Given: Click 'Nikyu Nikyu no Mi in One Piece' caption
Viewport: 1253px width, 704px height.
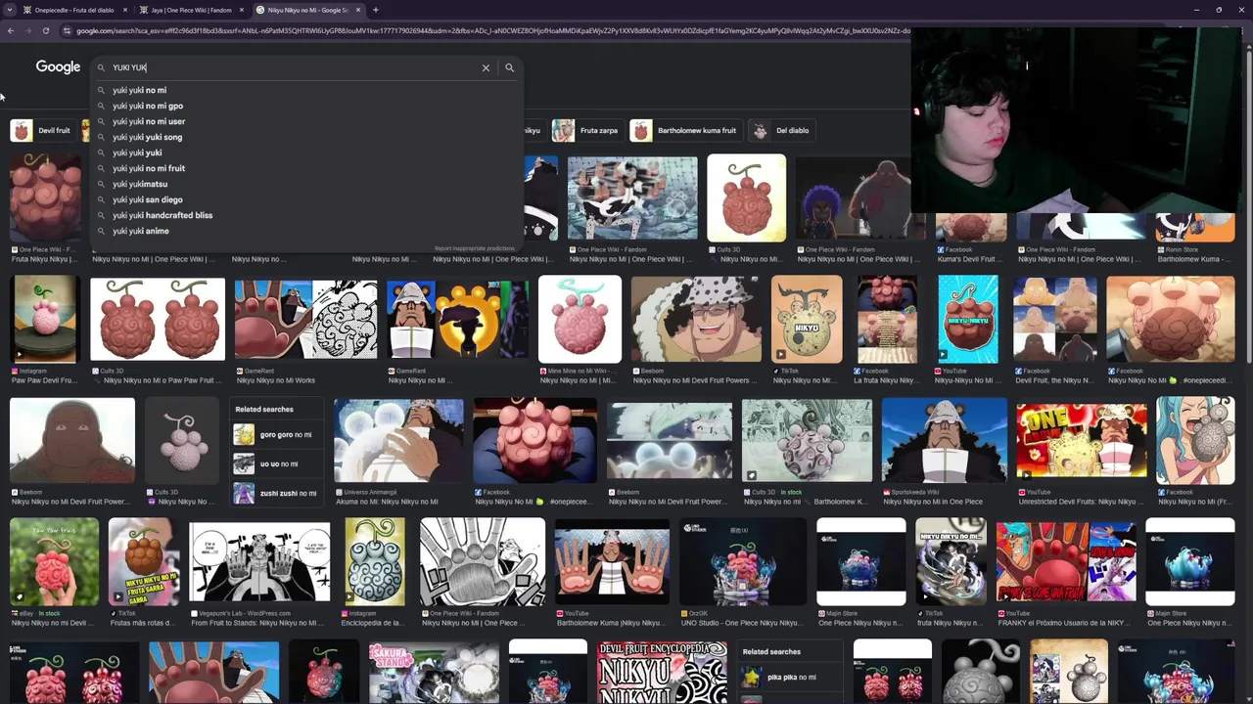Looking at the screenshot, I should [933, 502].
